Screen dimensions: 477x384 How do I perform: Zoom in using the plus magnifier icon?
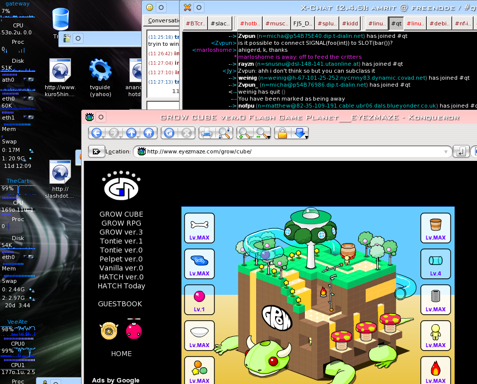245,133
